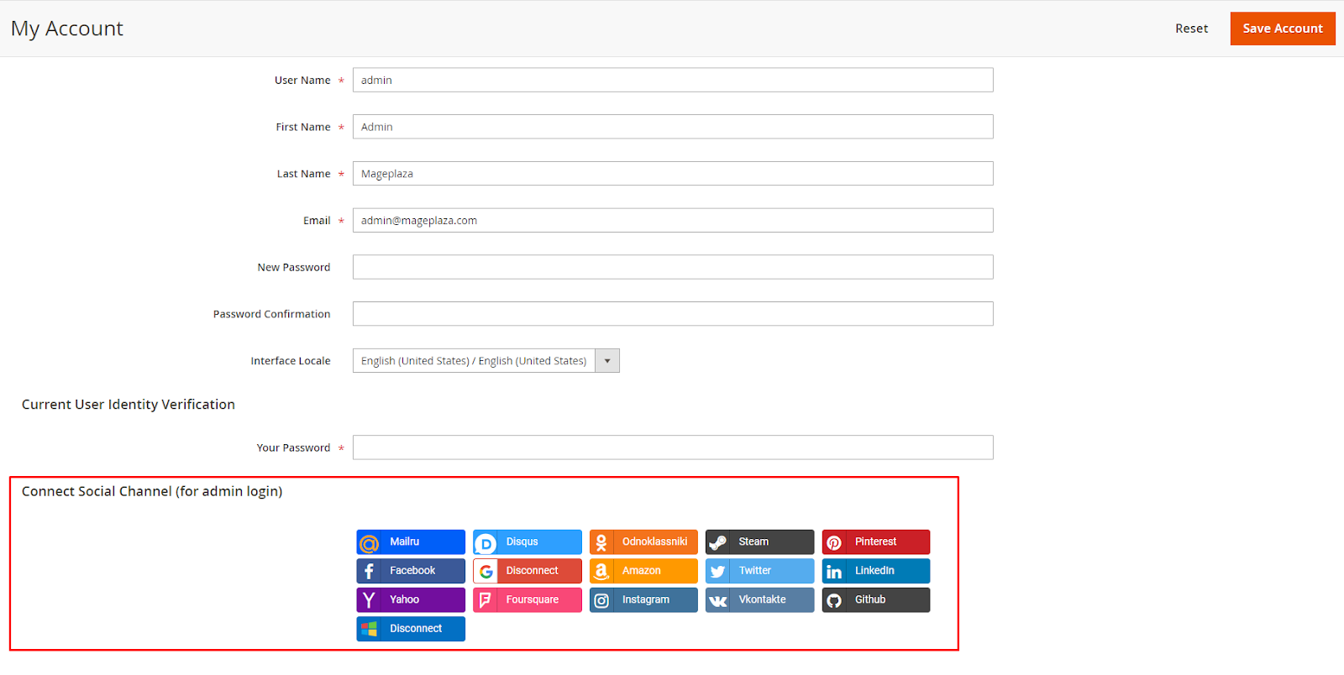Focus the New Password field

coord(672,267)
